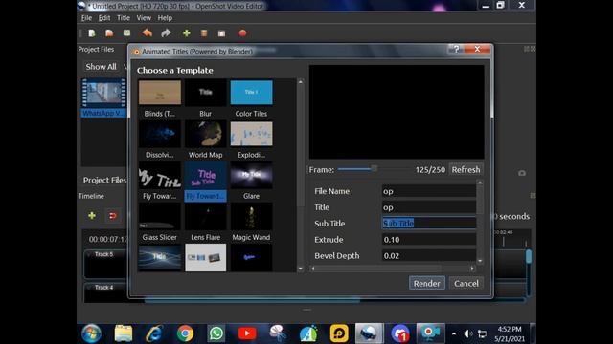
Task: Open WhatsApp from the taskbar
Action: click(x=216, y=333)
